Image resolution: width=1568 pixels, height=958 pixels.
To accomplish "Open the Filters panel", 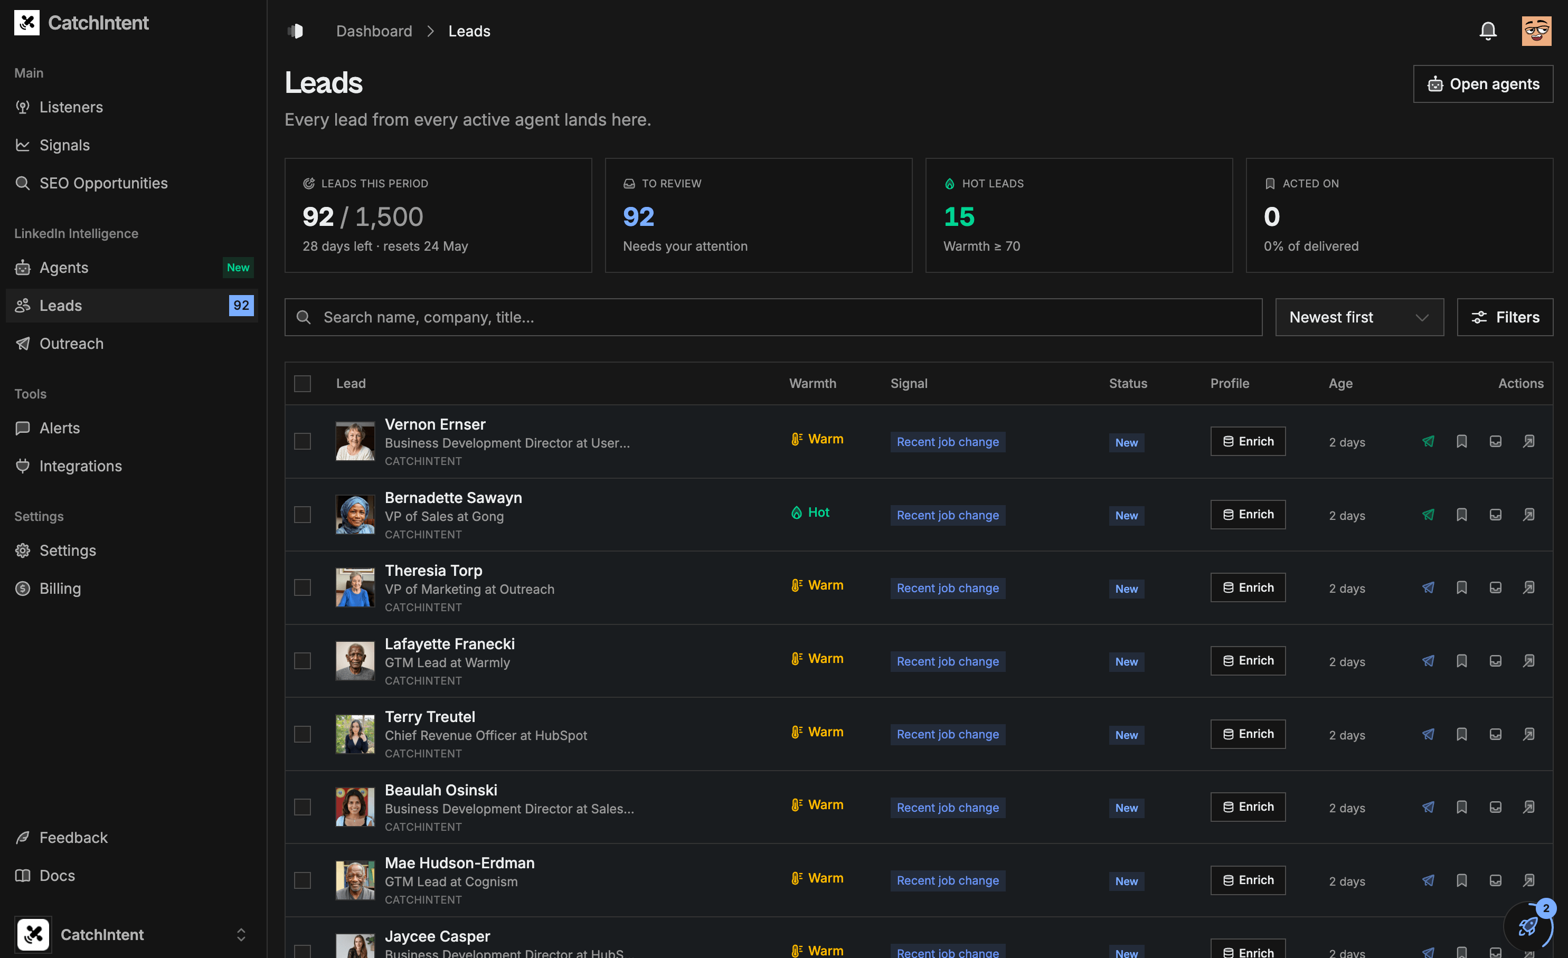I will point(1505,317).
